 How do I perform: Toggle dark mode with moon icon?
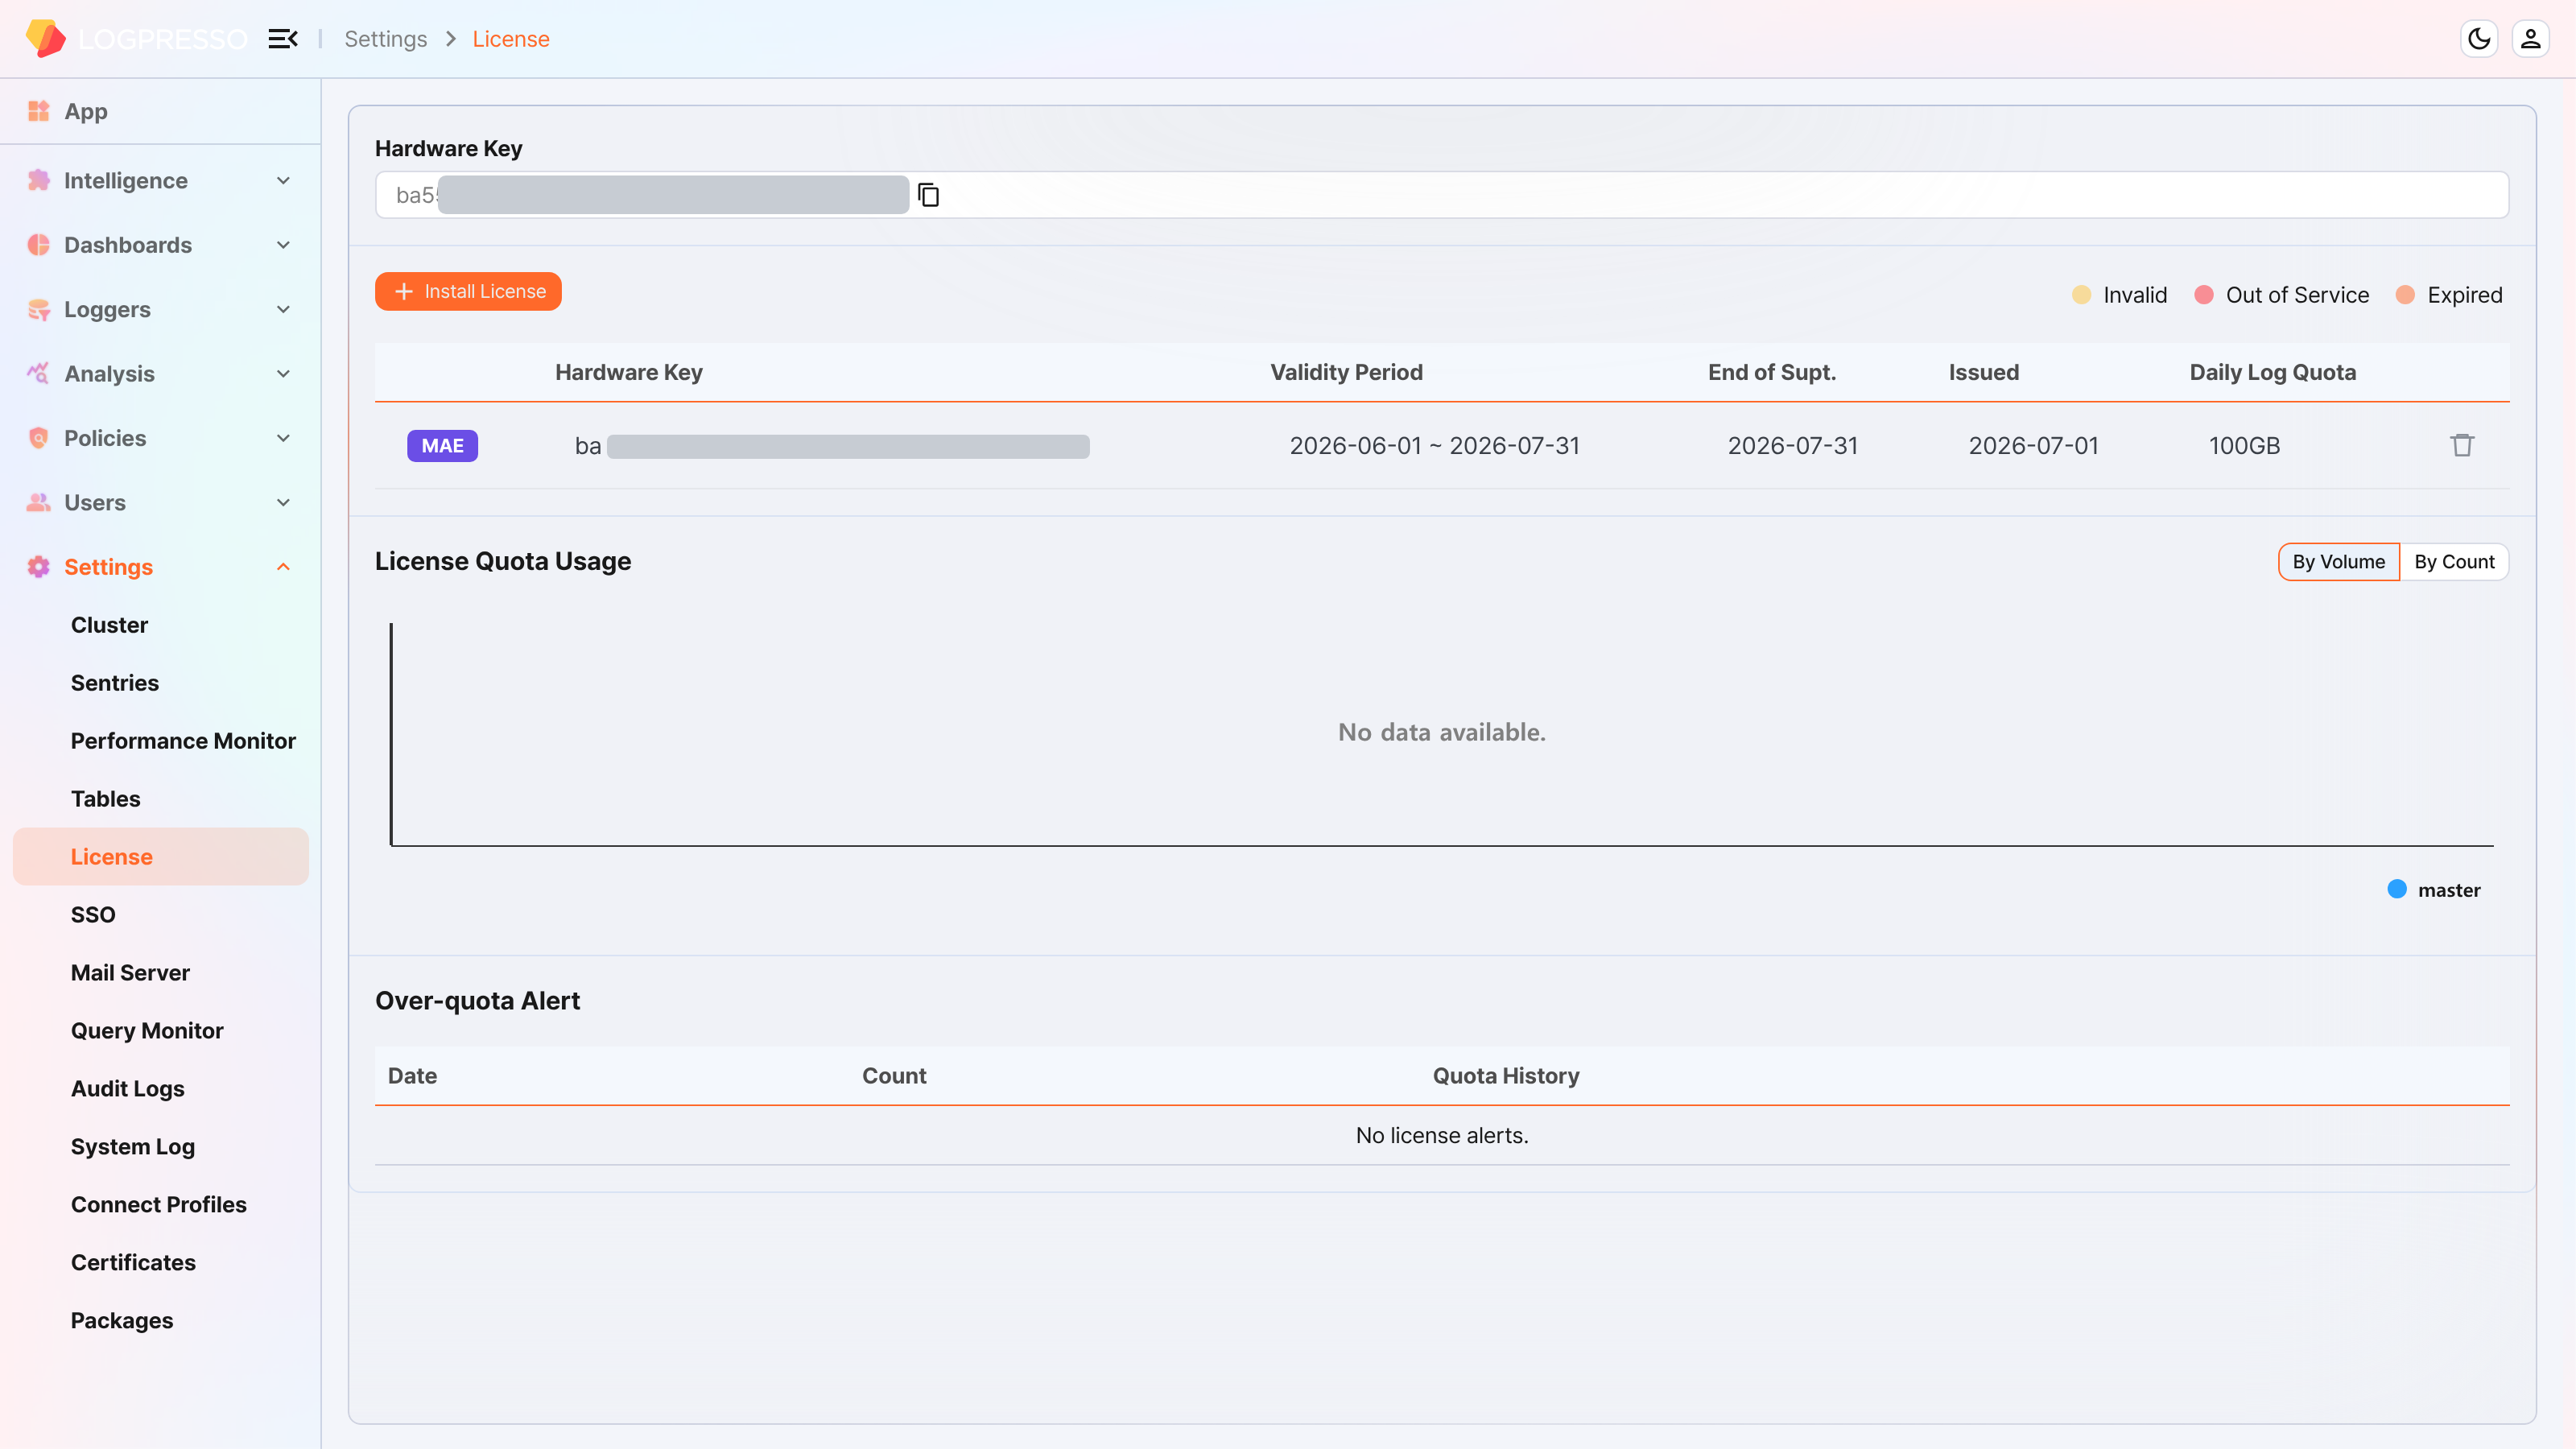[x=2479, y=39]
